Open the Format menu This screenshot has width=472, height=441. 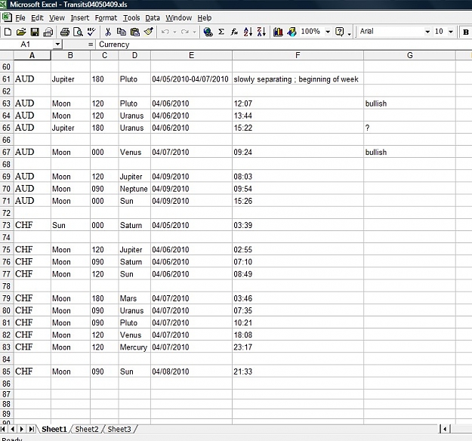click(x=106, y=18)
